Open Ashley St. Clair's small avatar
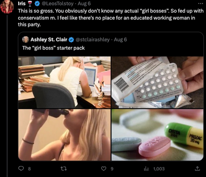The width and height of the screenshot is (206, 177). (25, 40)
